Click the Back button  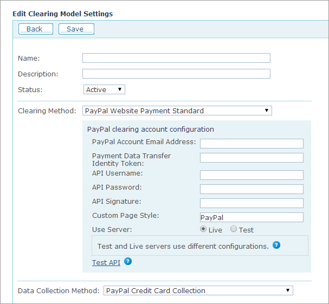36,29
